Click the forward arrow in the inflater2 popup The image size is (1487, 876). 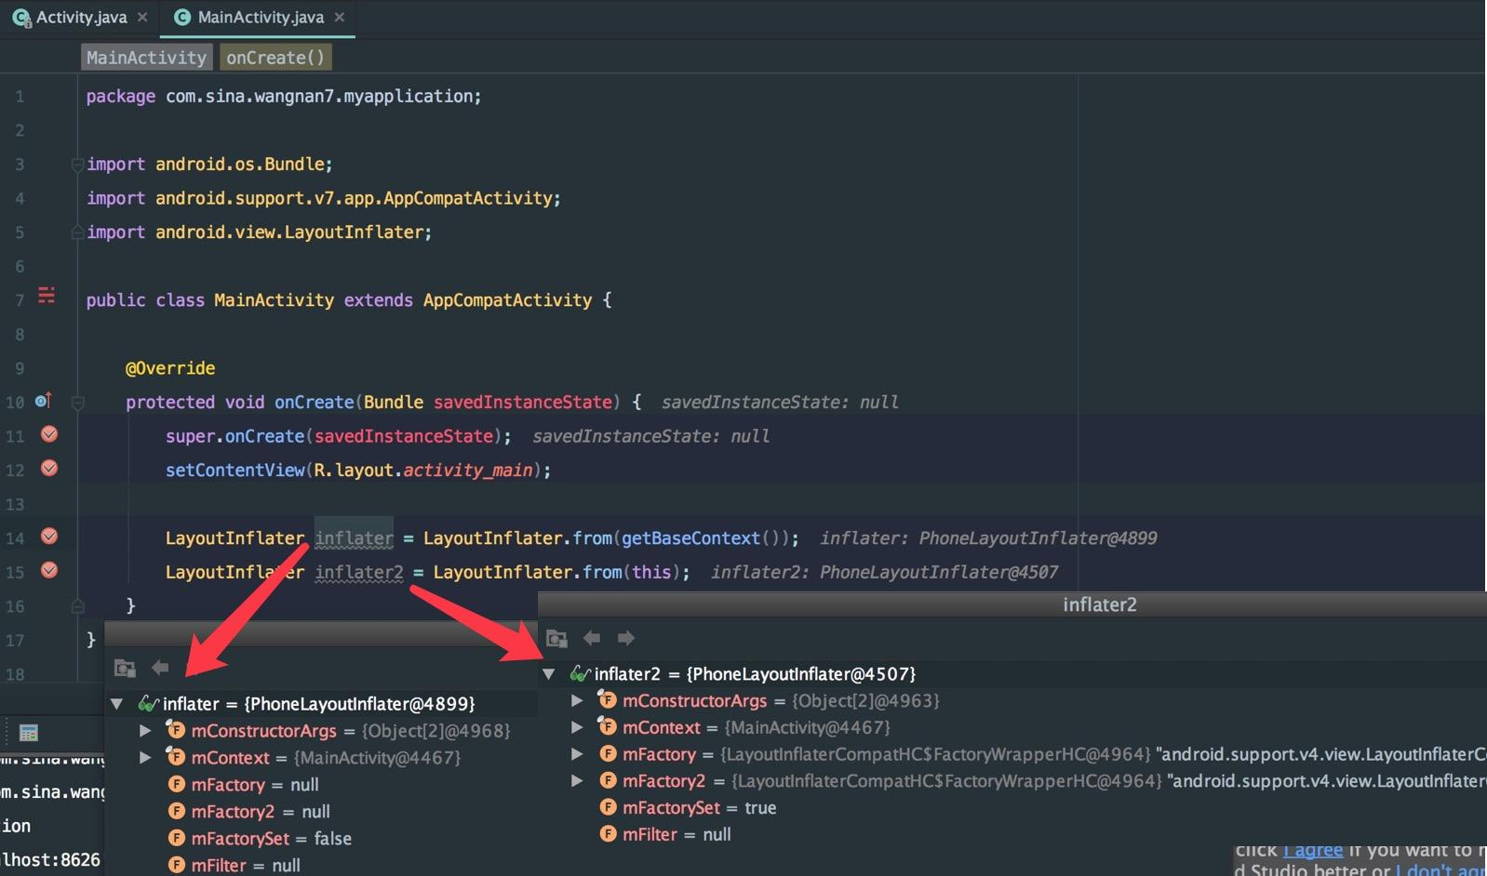pos(626,638)
